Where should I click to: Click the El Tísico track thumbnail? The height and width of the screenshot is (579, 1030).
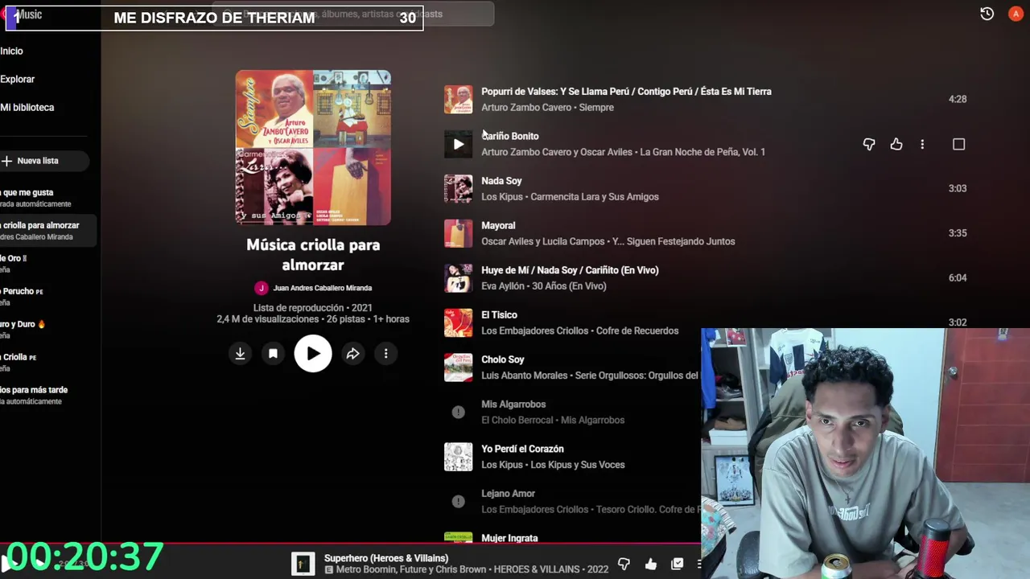click(x=458, y=322)
